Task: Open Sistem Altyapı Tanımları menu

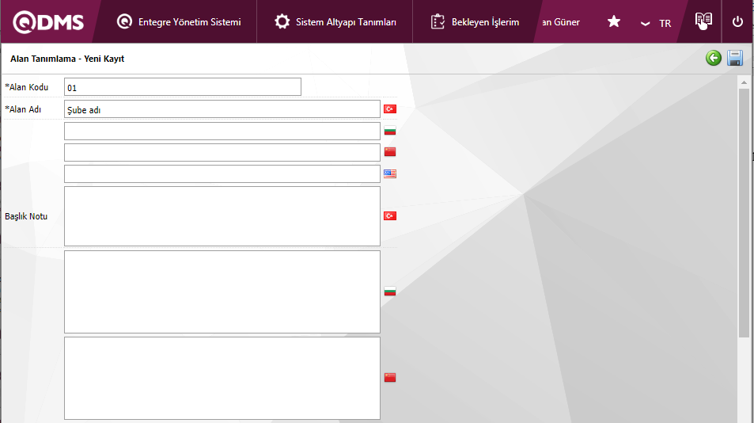Action: (x=335, y=22)
